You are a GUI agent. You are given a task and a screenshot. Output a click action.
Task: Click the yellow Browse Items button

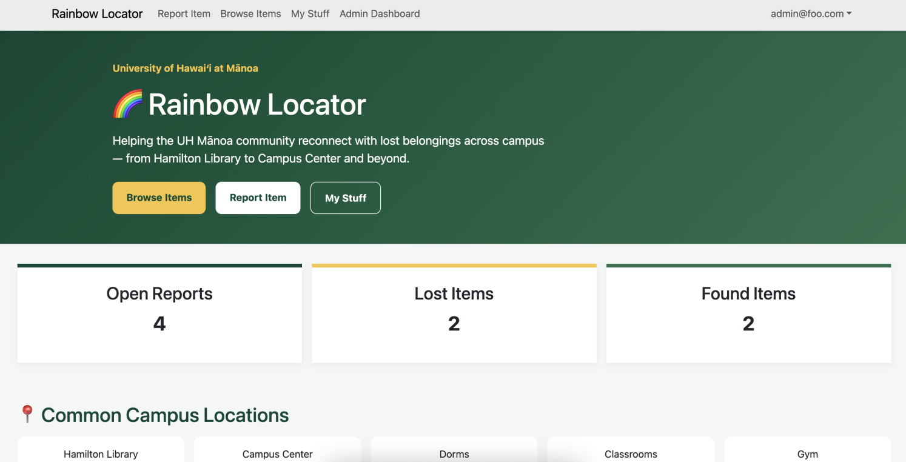(x=159, y=198)
